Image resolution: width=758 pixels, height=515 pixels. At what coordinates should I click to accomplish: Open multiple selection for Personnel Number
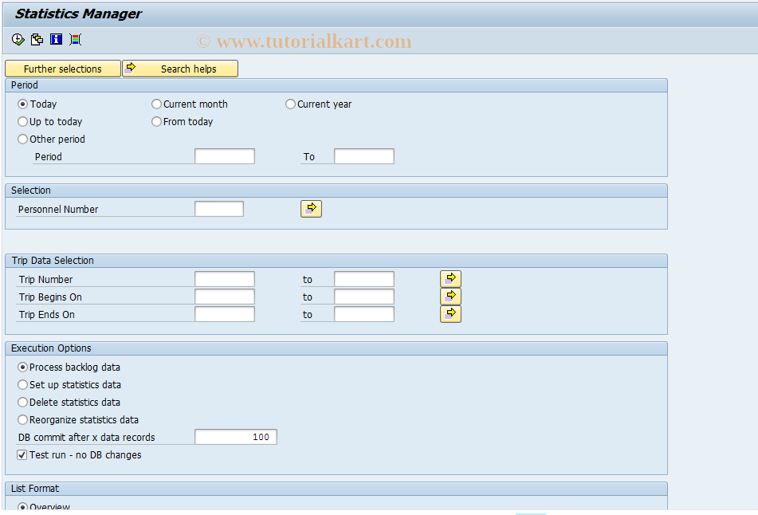point(311,209)
